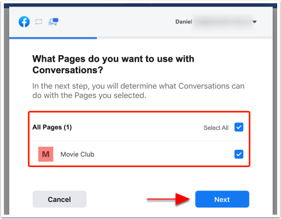Click the All Pages (1) heading

[52, 127]
